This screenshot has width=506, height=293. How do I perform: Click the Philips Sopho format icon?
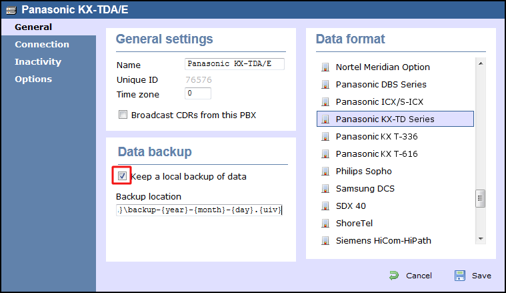pos(325,172)
